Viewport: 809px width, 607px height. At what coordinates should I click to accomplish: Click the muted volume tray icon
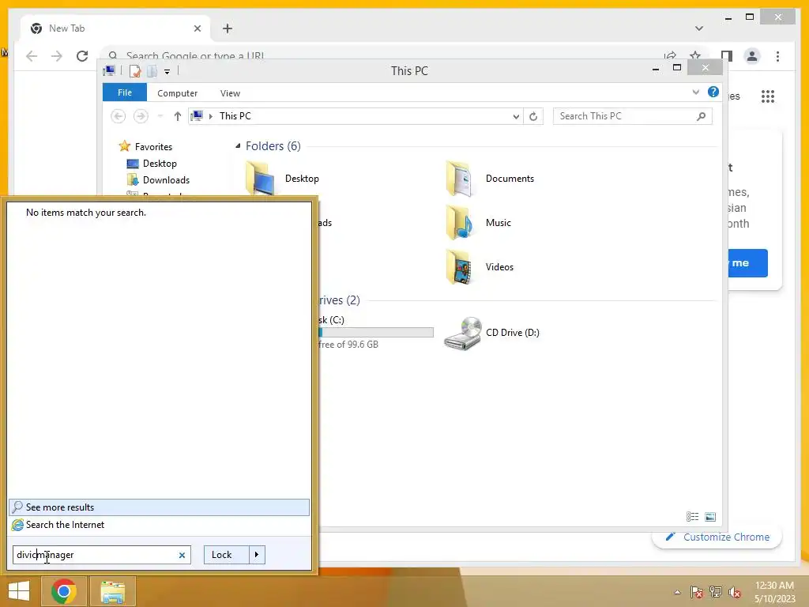point(735,592)
